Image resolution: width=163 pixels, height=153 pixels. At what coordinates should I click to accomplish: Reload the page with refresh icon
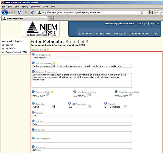(19, 12)
